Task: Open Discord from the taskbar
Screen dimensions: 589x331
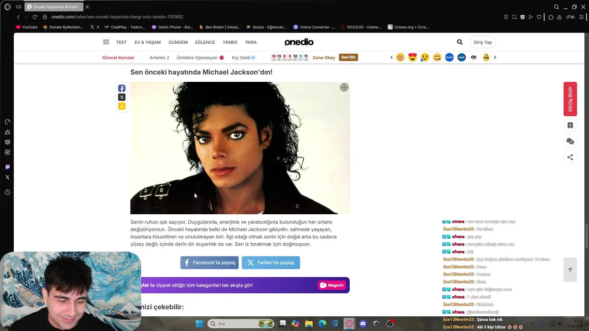Action: [x=363, y=324]
